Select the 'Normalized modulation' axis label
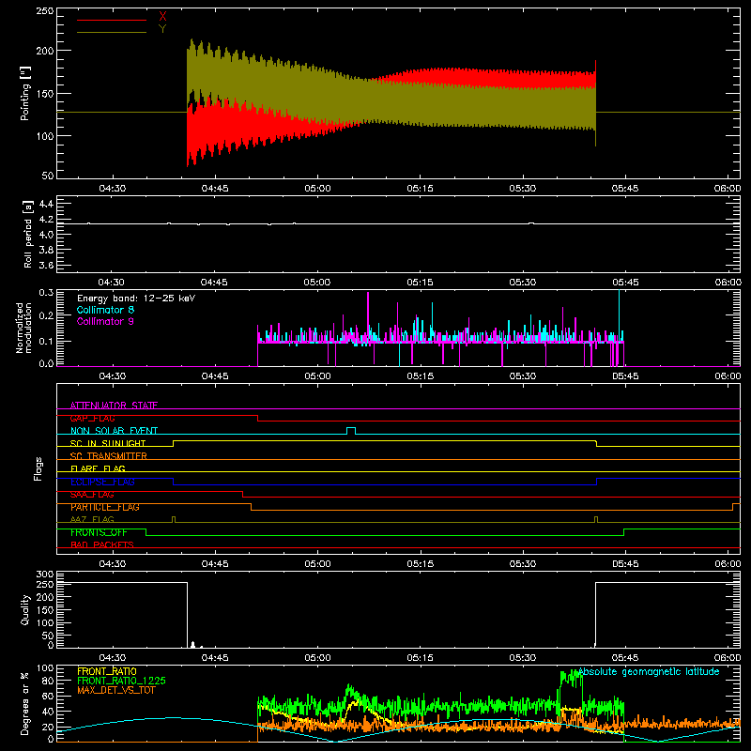Image resolution: width=751 pixels, height=751 pixels. 23,328
